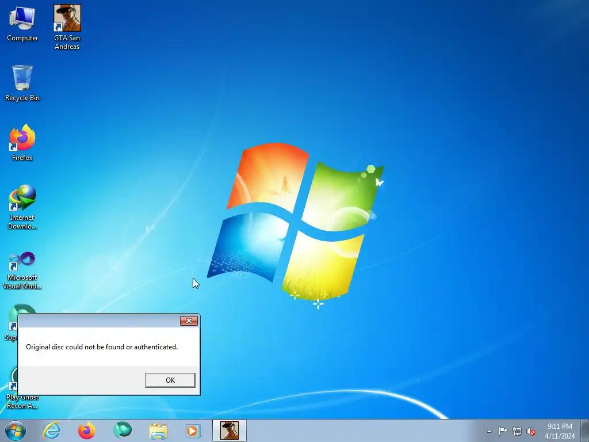Click the Show desktop strip at the taskbar edge

point(585,430)
